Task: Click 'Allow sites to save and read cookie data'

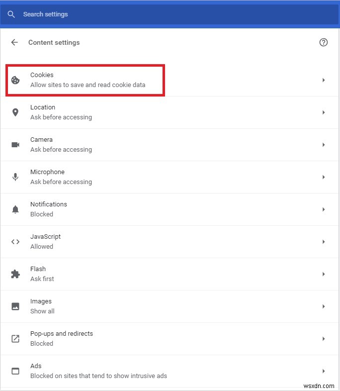Action: [x=87, y=85]
